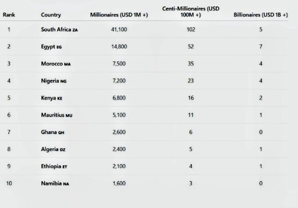Click the 41,100 millionaires value
Viewport: 298px width, 208px height.
coord(119,30)
